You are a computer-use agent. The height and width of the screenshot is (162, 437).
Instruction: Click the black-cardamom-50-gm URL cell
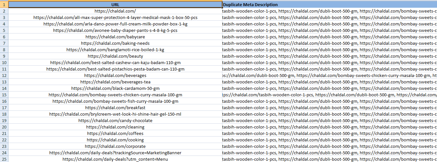[115, 88]
